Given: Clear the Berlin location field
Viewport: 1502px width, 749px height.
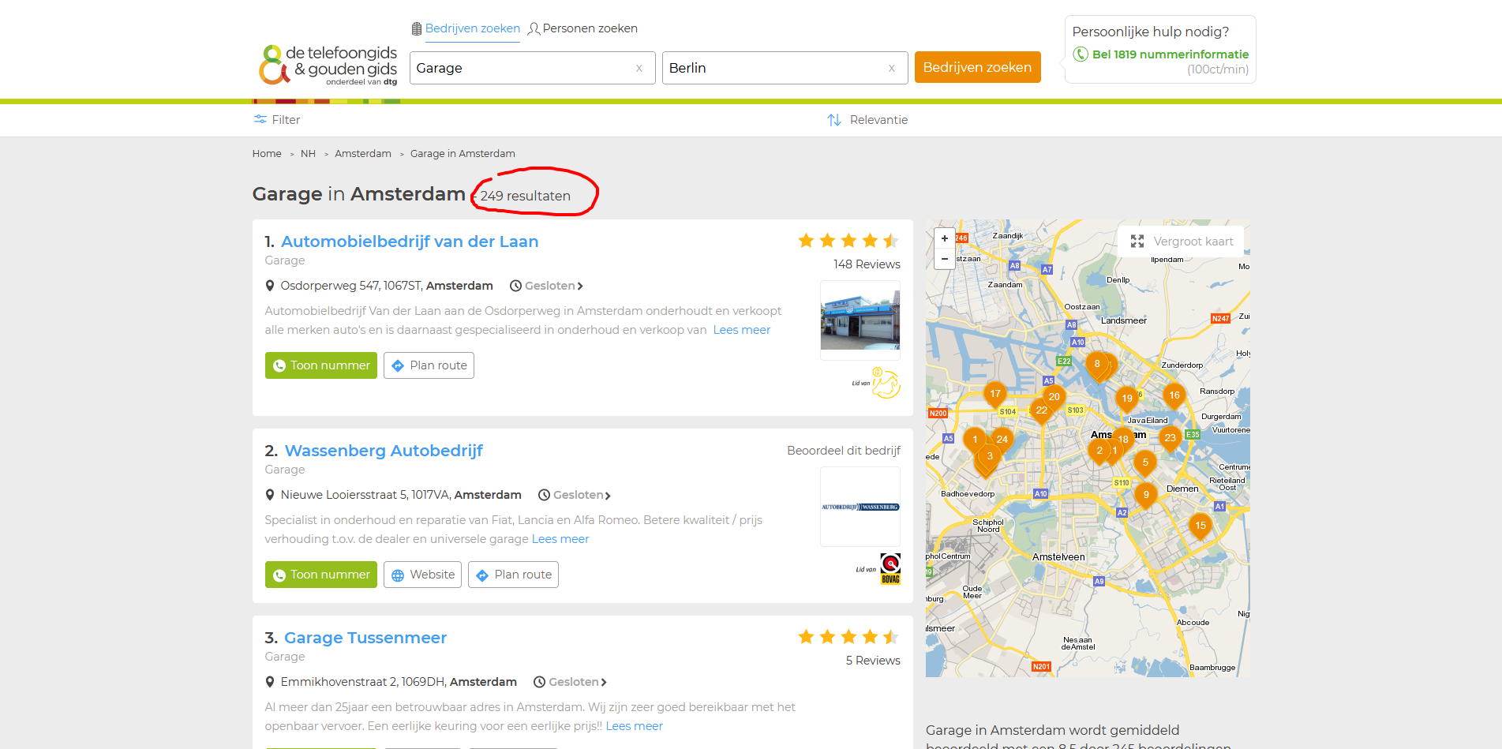Looking at the screenshot, I should pyautogui.click(x=892, y=69).
